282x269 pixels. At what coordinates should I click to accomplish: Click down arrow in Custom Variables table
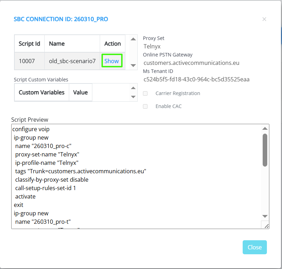tap(133, 97)
